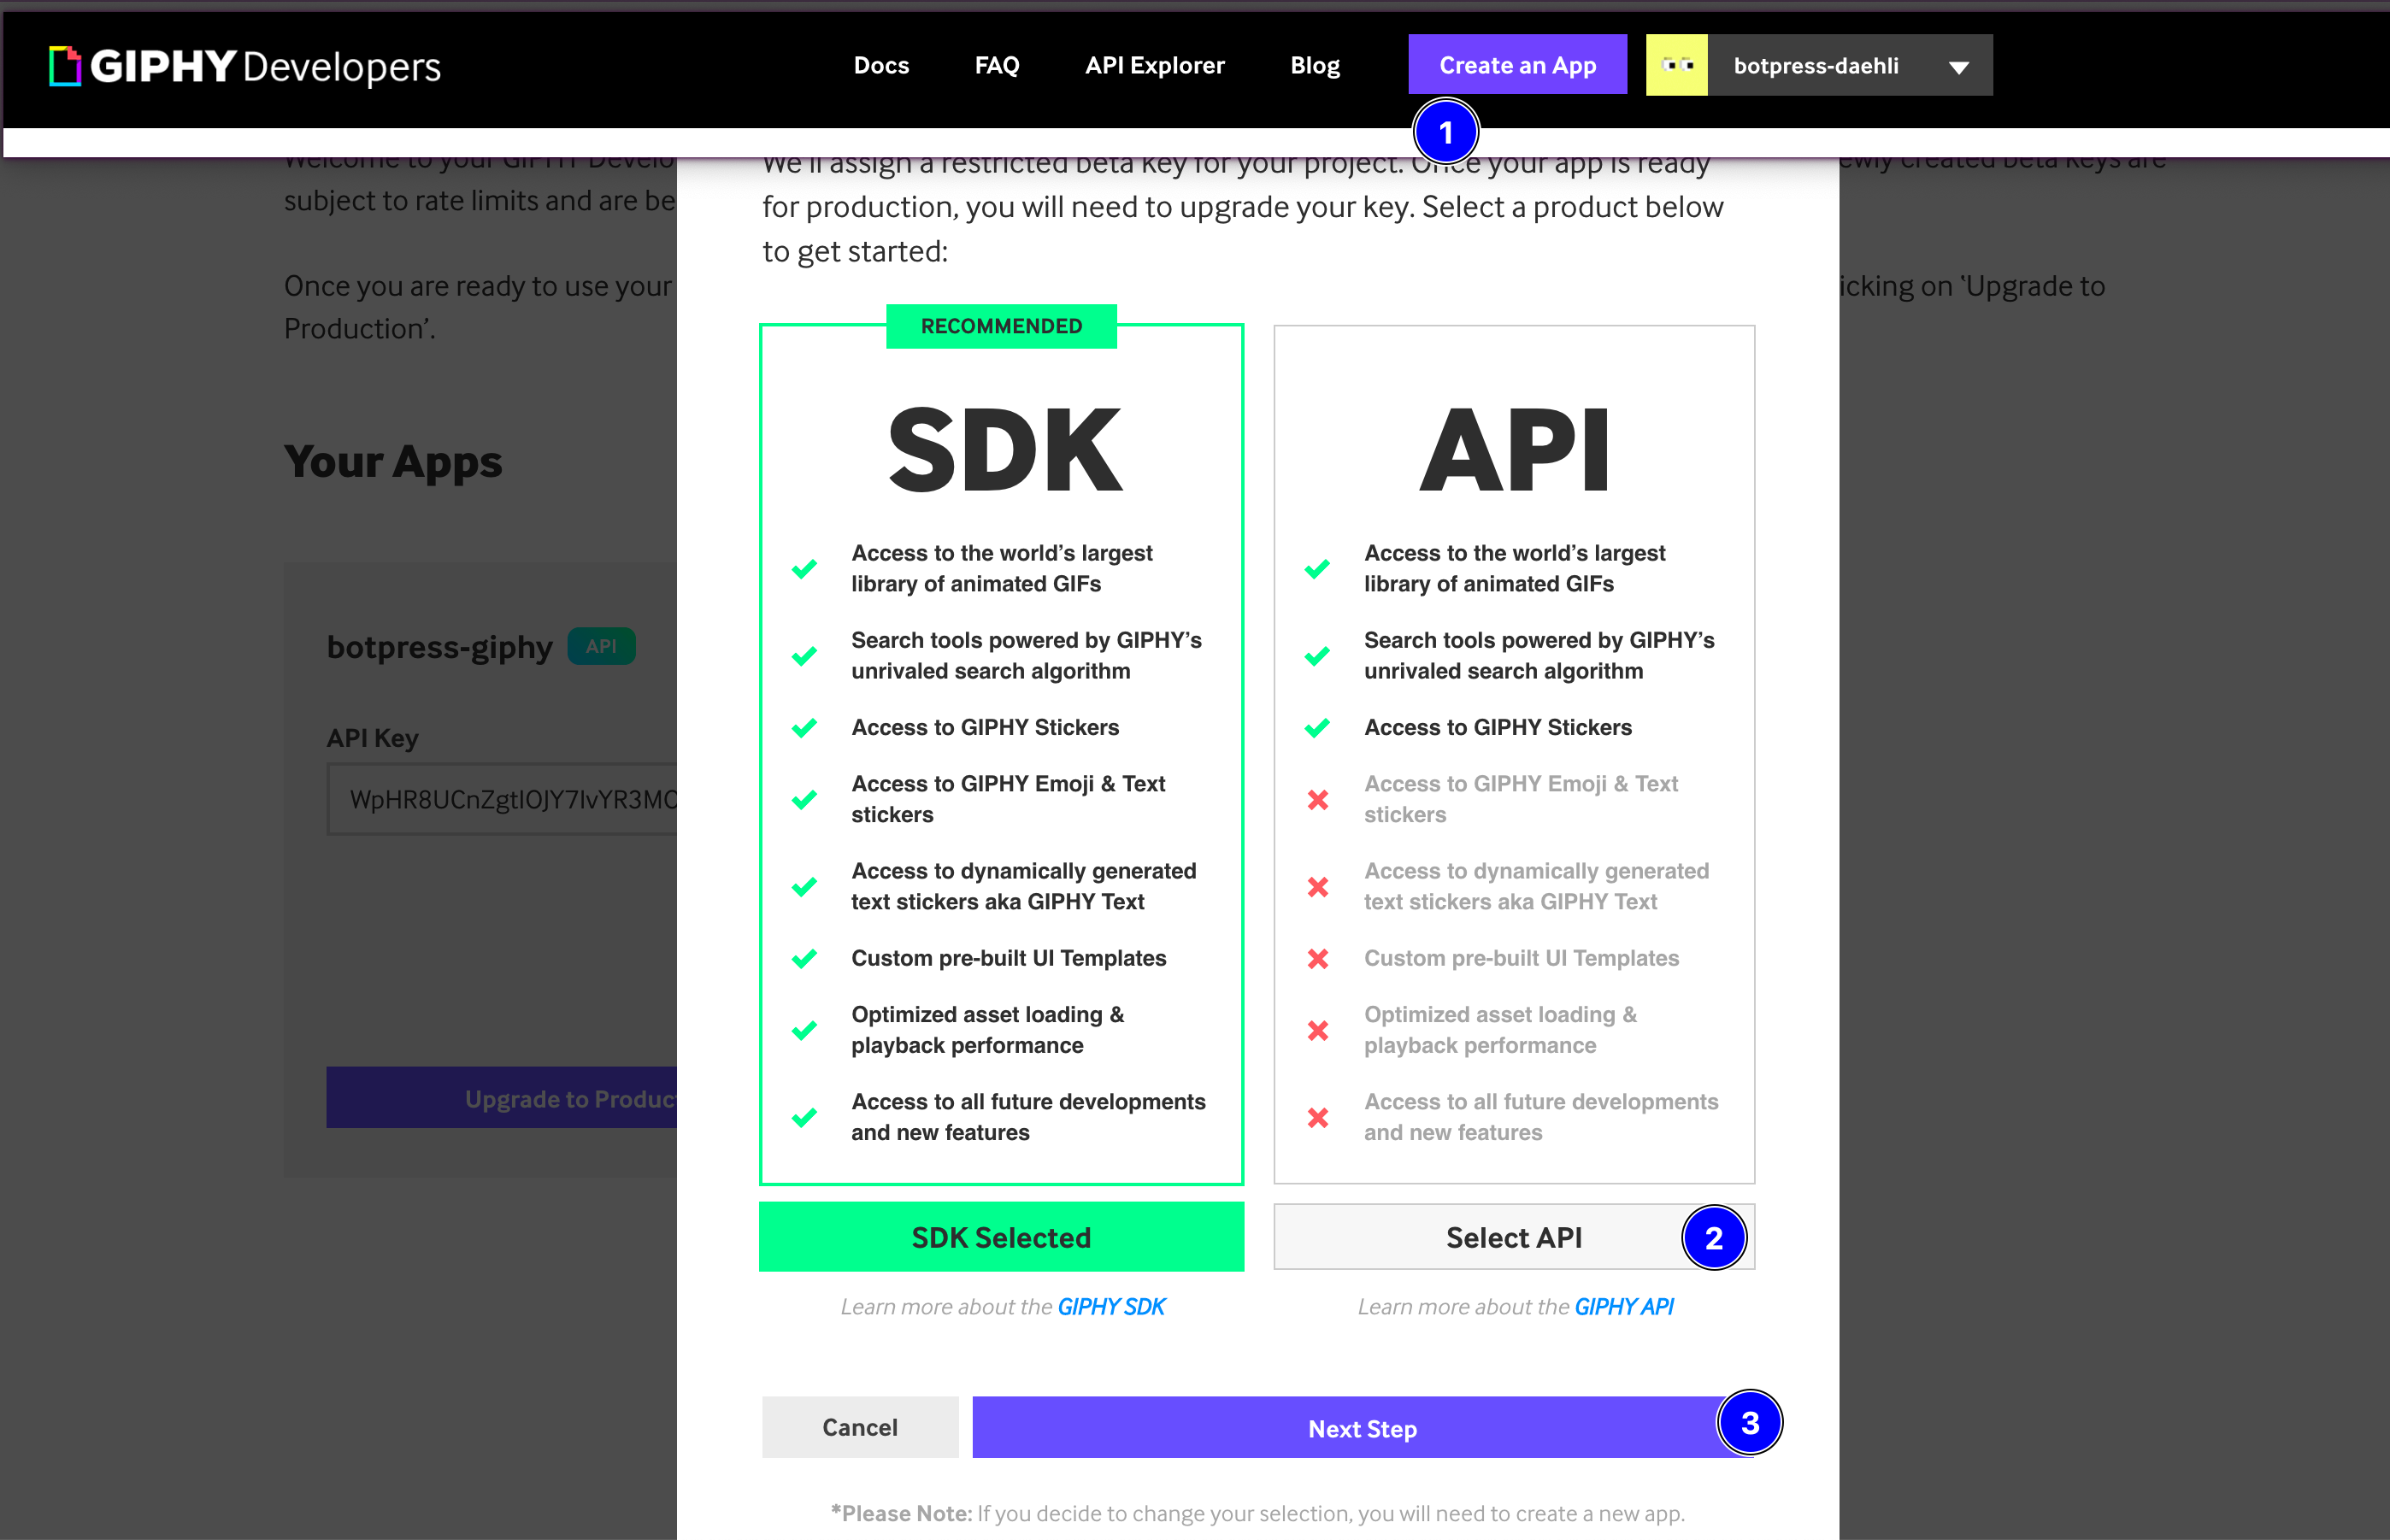Click the Please Note disclaimer text
Screen dimensions: 2390x1540
1257,1513
